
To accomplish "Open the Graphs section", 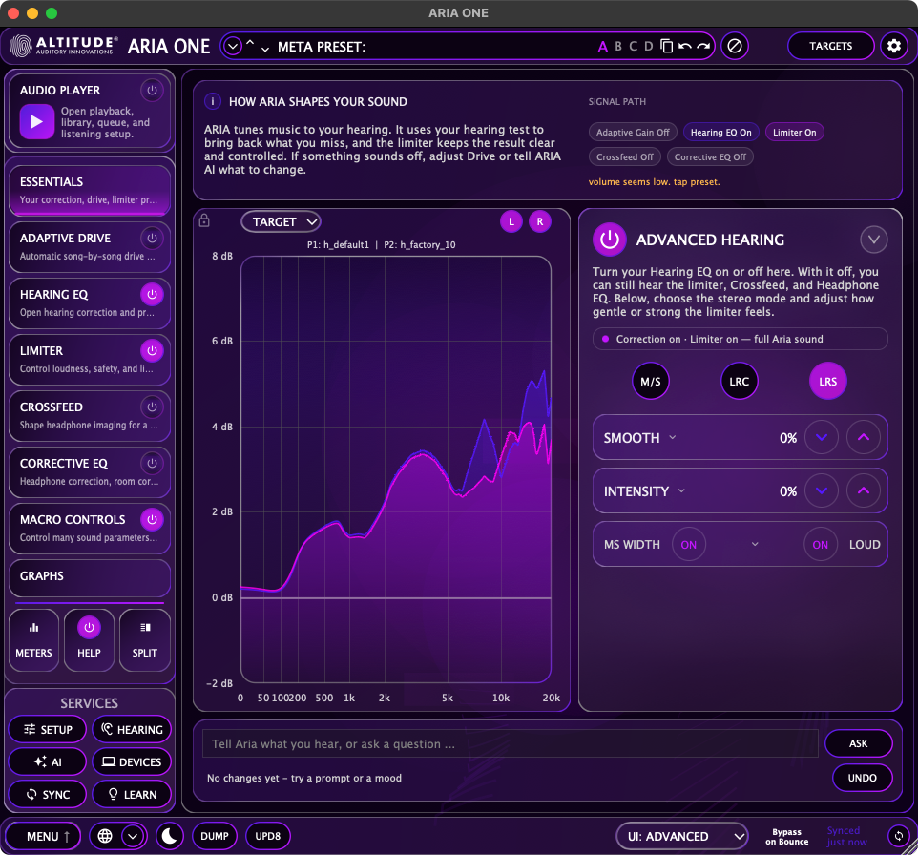I will click(x=89, y=576).
